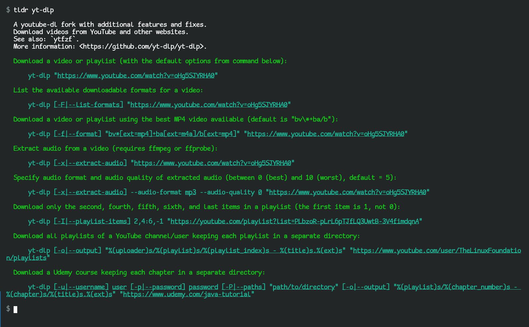
Task: Click the YouTube URL in the first example
Action: 136,76
